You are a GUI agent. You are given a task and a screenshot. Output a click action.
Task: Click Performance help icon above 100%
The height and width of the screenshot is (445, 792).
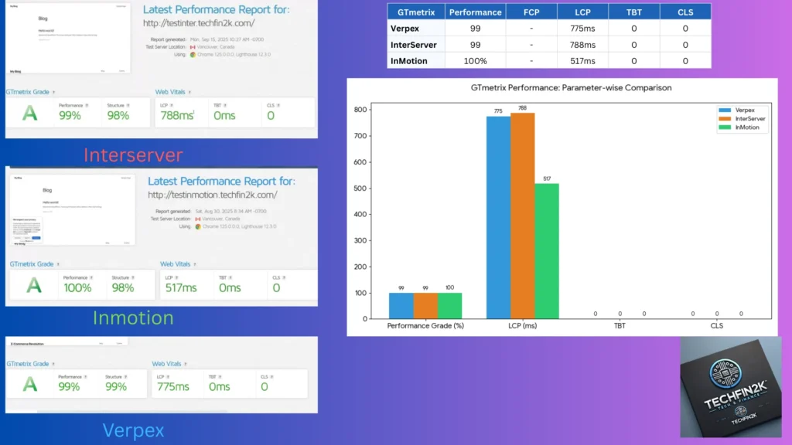[x=91, y=277]
